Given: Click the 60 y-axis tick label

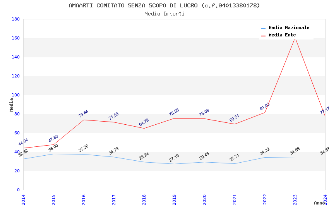Looking at the screenshot, I should tap(17, 133).
